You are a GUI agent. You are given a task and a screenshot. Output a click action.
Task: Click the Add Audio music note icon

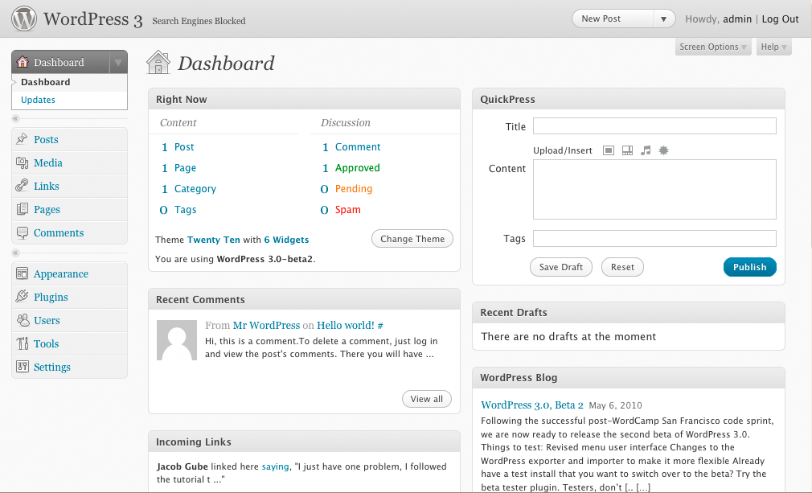[x=646, y=150]
